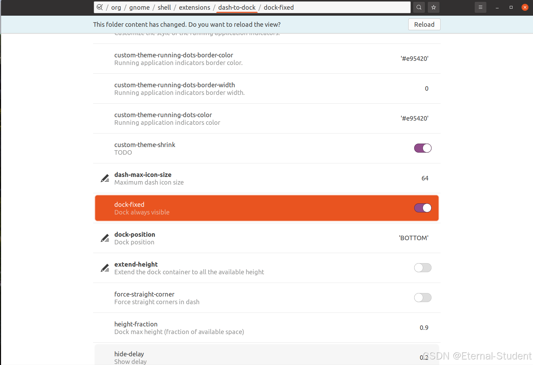
Task: Click the folder changed notification text
Action: (187, 25)
